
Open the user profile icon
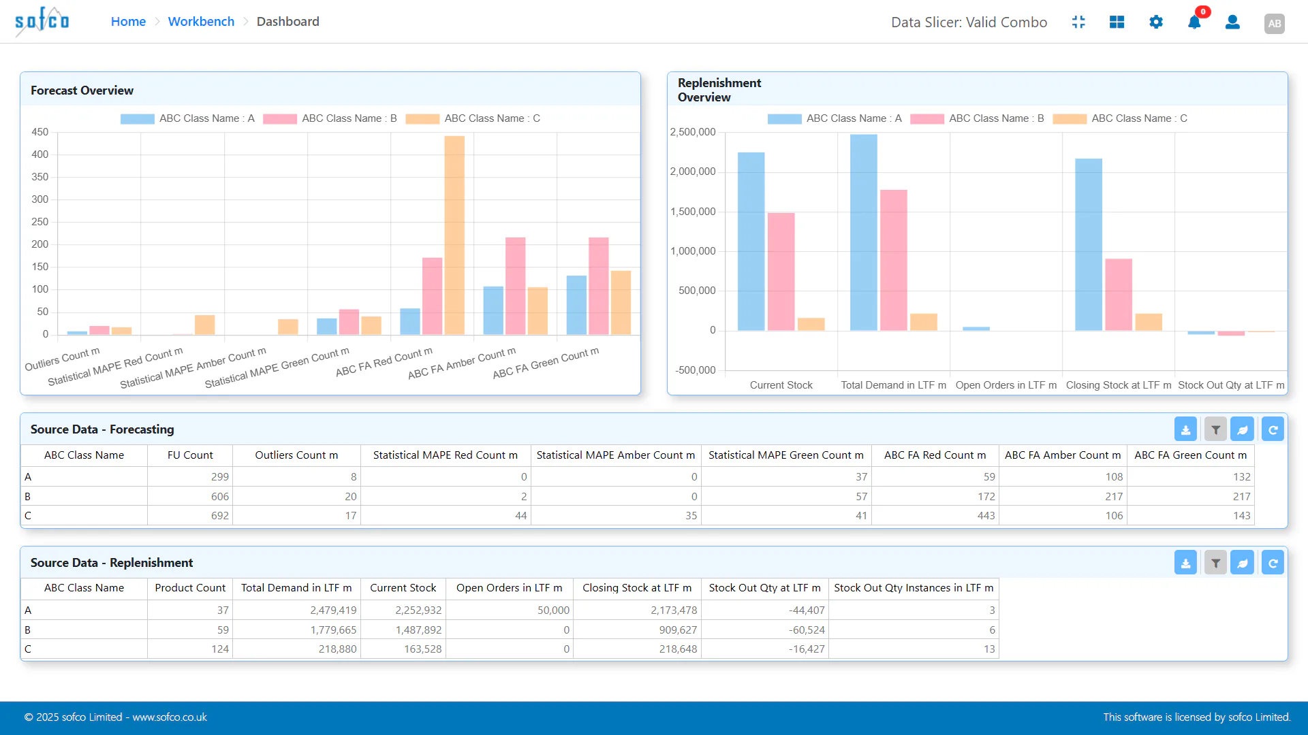coord(1232,22)
